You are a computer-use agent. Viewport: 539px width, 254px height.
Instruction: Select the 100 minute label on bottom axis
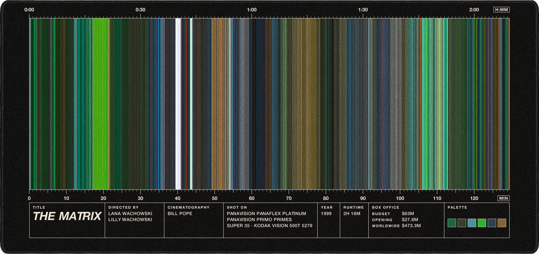tap(400, 198)
